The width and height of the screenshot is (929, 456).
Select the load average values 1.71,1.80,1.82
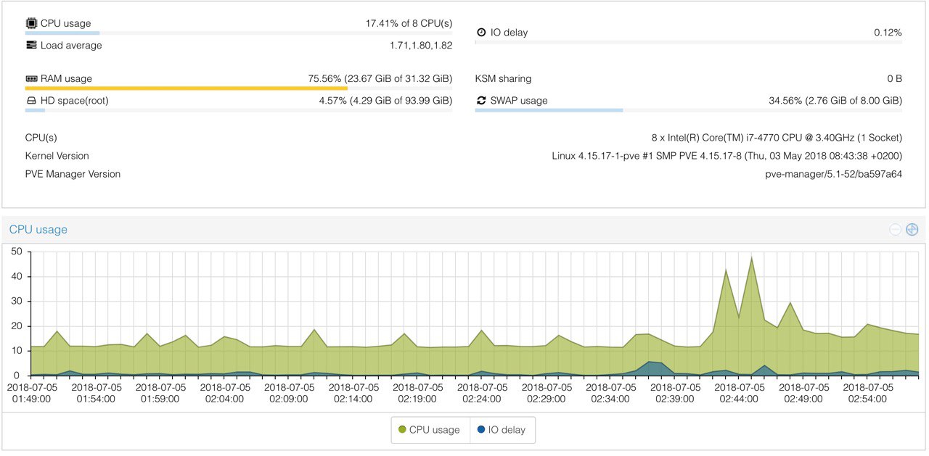click(x=421, y=45)
